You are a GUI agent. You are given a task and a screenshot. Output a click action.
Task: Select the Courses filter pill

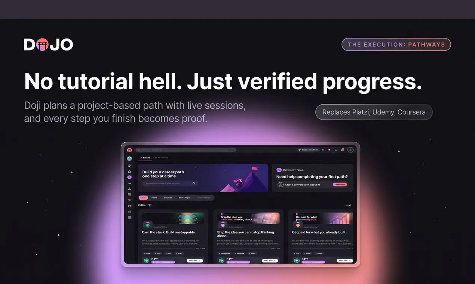click(168, 198)
